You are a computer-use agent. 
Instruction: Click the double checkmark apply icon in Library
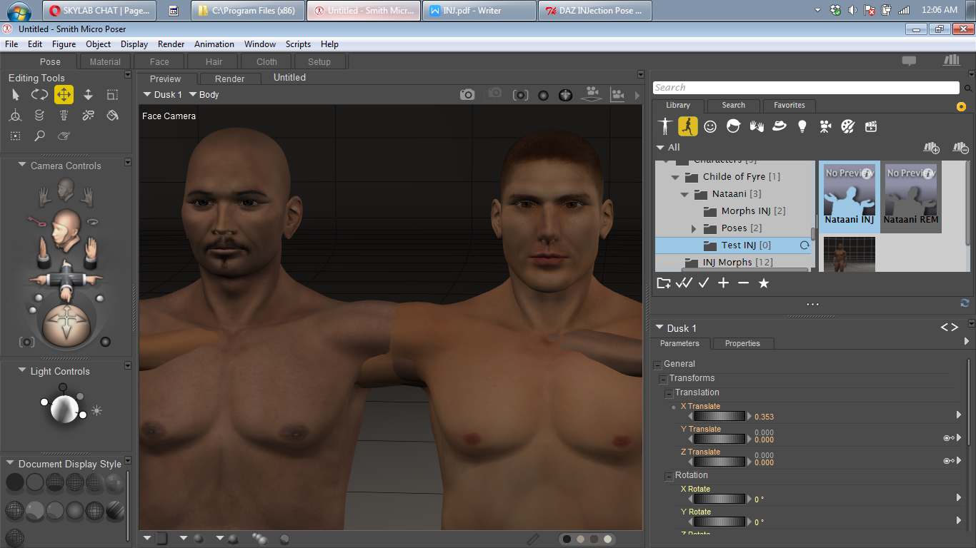(684, 283)
